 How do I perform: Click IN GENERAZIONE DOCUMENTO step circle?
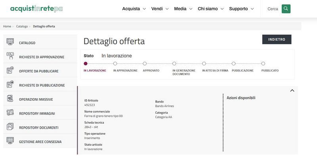(174, 63)
